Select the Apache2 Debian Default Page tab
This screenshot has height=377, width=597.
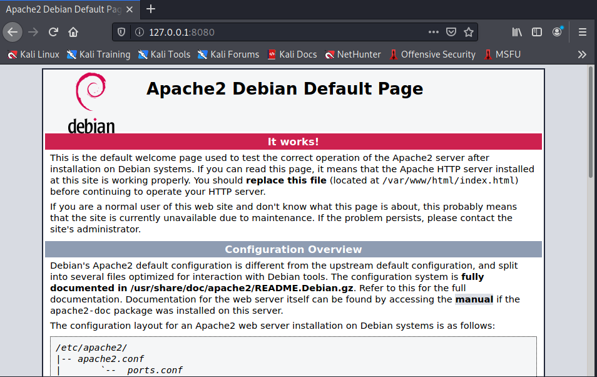click(x=70, y=9)
